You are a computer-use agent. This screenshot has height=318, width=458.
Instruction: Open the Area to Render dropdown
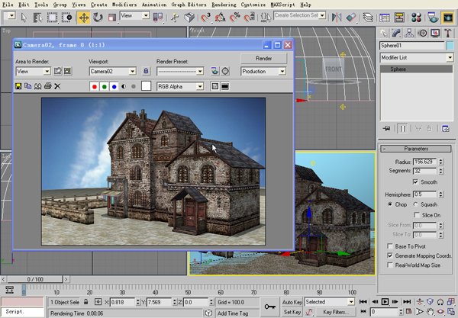click(x=33, y=71)
